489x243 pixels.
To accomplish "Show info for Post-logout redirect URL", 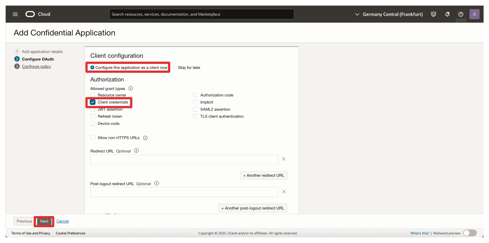I will pyautogui.click(x=157, y=183).
